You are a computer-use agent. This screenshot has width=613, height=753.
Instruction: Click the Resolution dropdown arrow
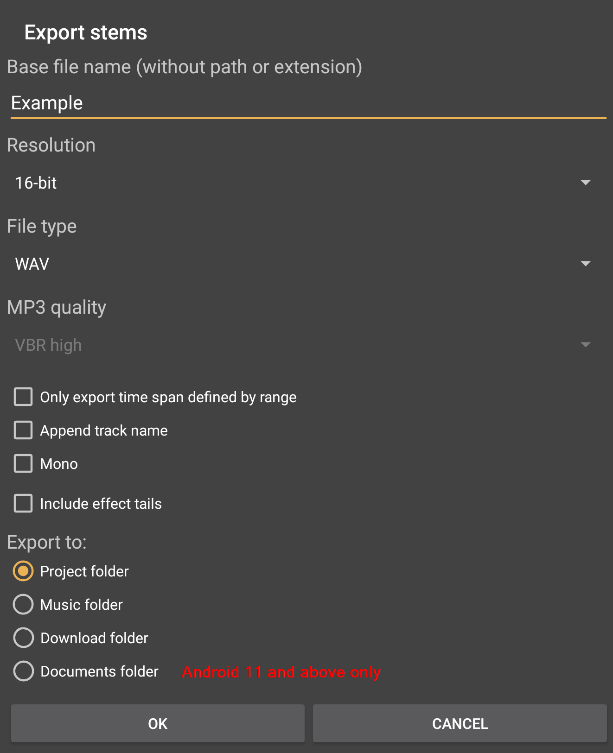586,183
